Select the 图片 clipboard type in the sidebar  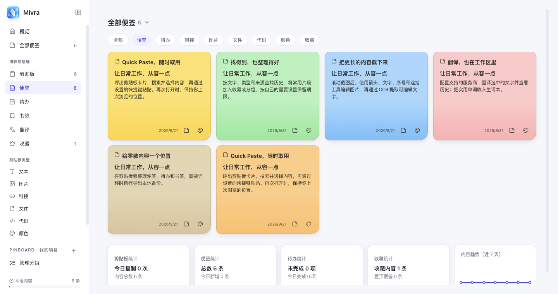43,184
